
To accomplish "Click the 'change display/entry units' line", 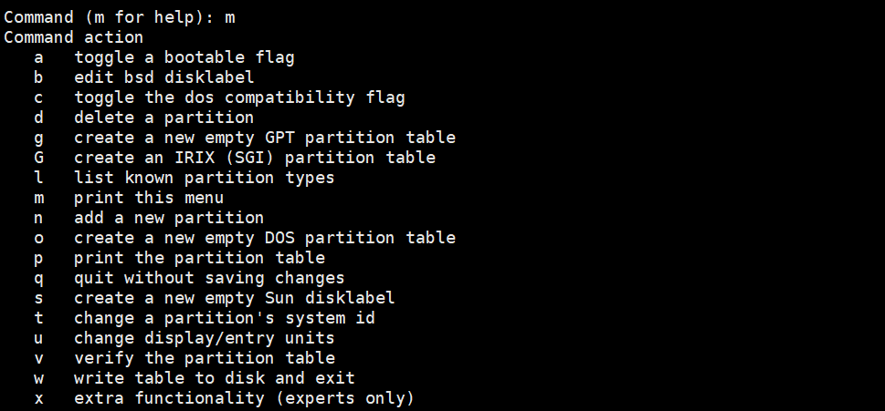I will (204, 338).
